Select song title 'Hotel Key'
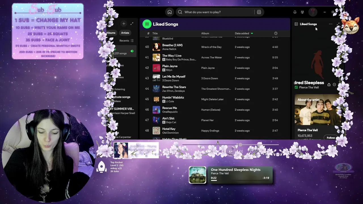363x204 pixels. [169, 129]
